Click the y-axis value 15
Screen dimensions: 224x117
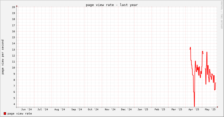coord(13,37)
